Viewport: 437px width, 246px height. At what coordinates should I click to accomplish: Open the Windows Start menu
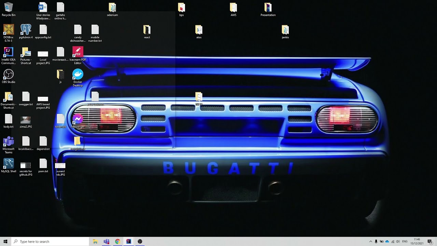click(x=5, y=242)
